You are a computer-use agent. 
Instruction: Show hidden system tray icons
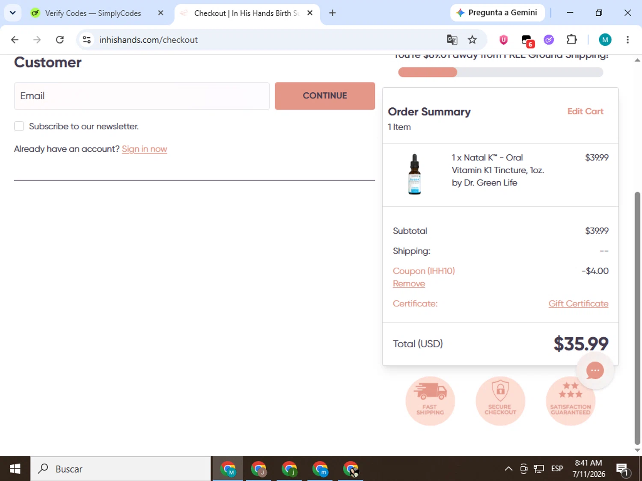(x=508, y=469)
